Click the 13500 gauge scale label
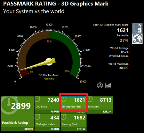The width and height of the screenshot is (144, 133). click(49, 25)
